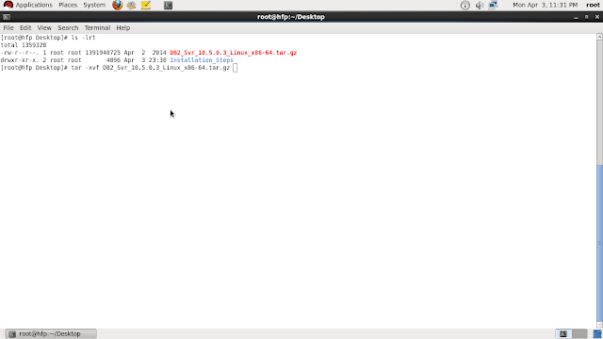
Task: Click the red DB2_Svr tar.gz filename in listing
Action: (x=234, y=53)
